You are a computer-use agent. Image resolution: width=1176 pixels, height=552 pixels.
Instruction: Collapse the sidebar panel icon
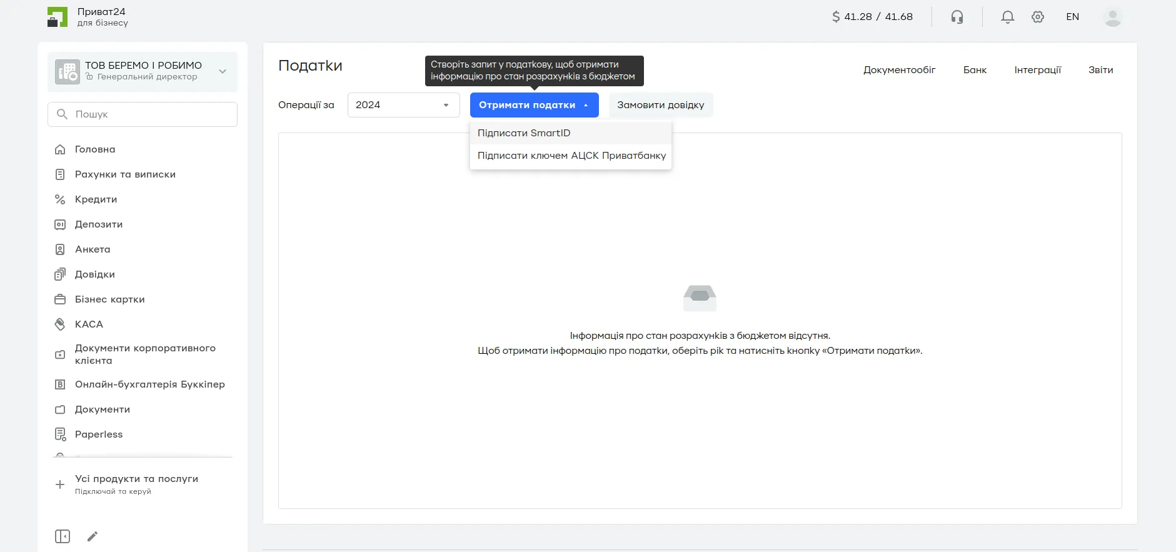click(63, 536)
